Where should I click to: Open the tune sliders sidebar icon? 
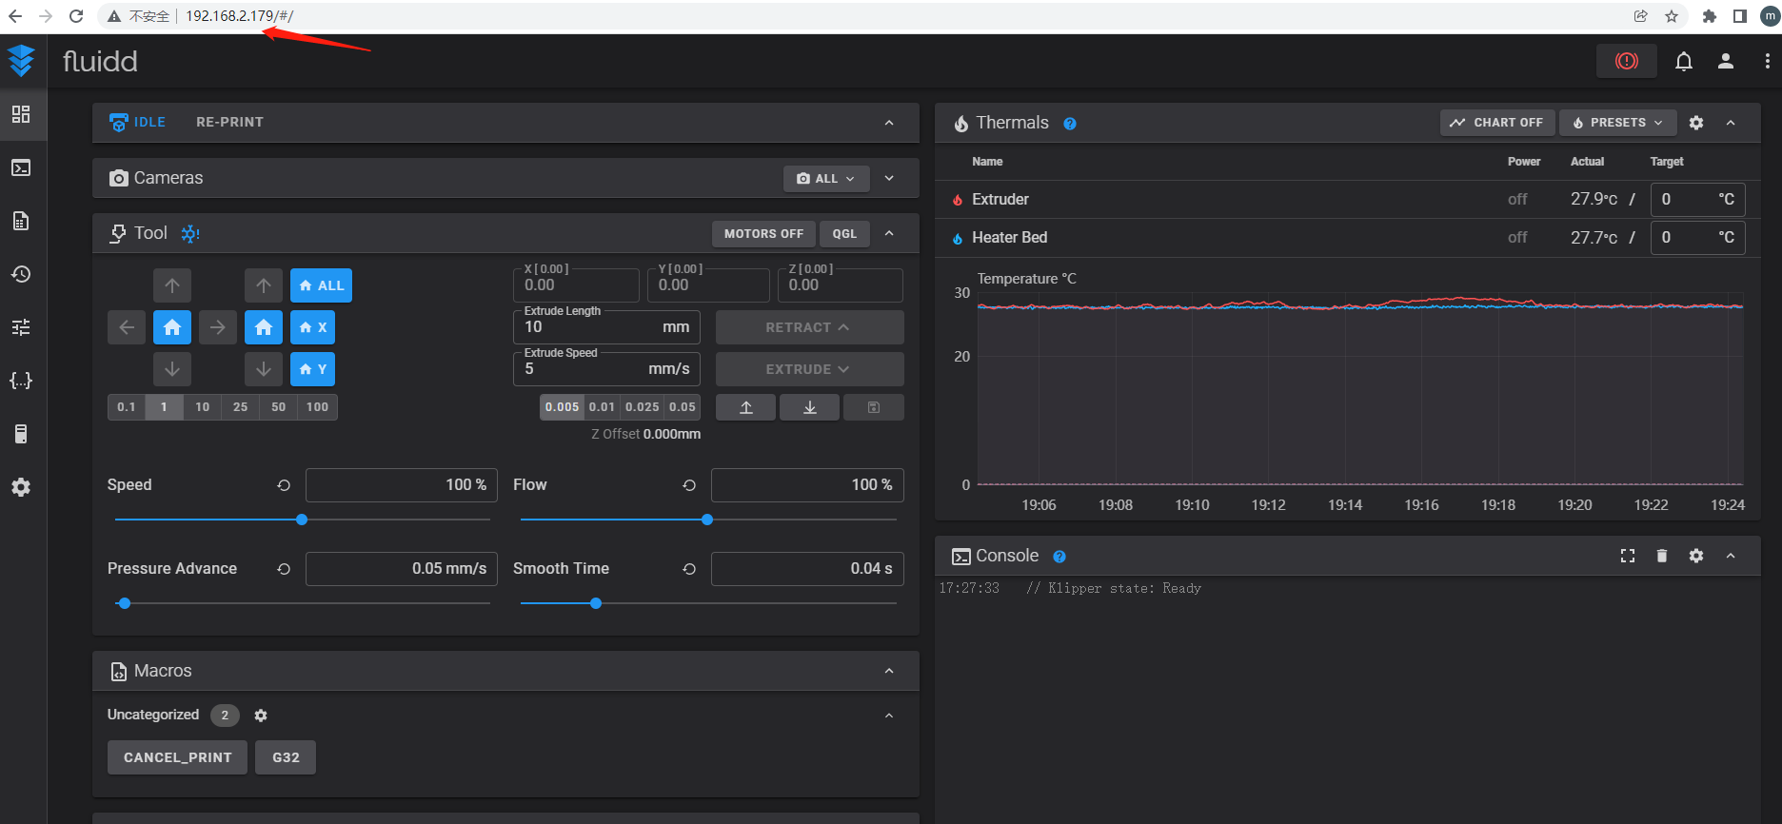[21, 327]
